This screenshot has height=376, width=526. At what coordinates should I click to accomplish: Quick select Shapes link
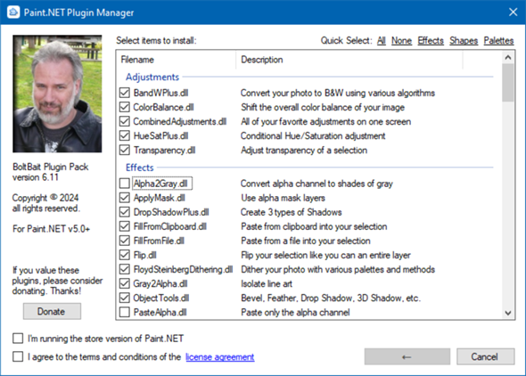(464, 41)
